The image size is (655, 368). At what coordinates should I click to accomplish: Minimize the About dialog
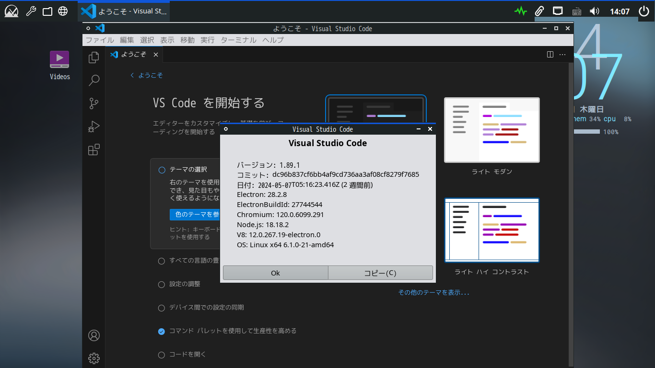[419, 129]
